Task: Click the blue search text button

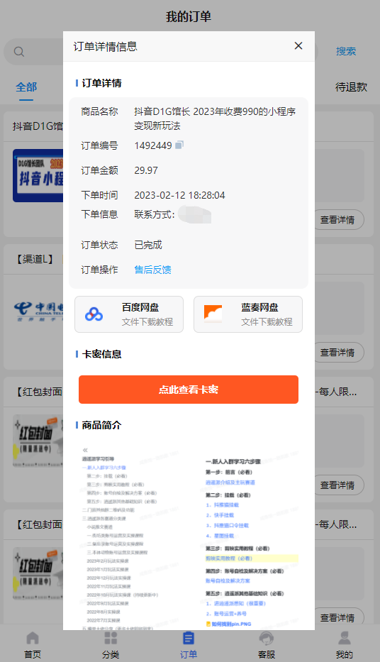Action: tap(346, 51)
